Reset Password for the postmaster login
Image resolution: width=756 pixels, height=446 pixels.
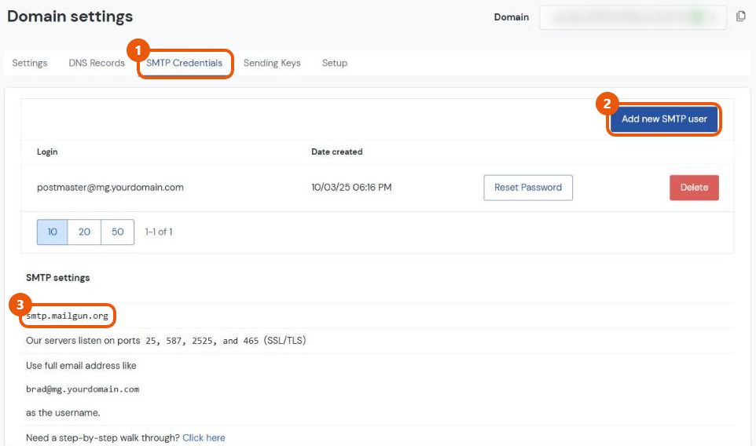click(x=528, y=188)
